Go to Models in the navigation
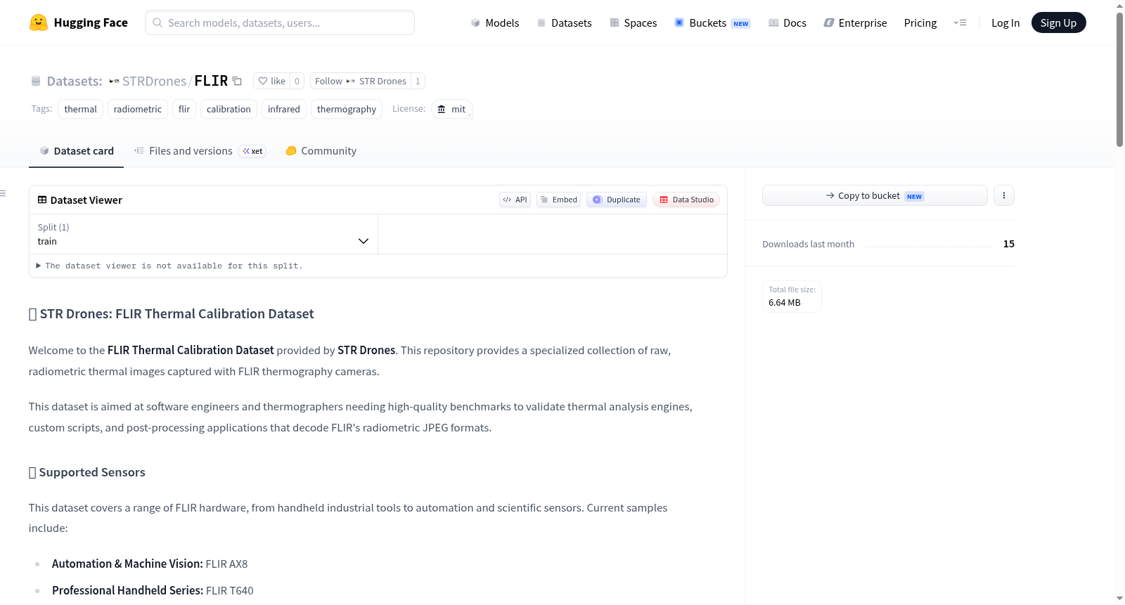Viewport: 1125px width, 605px height. coord(495,22)
